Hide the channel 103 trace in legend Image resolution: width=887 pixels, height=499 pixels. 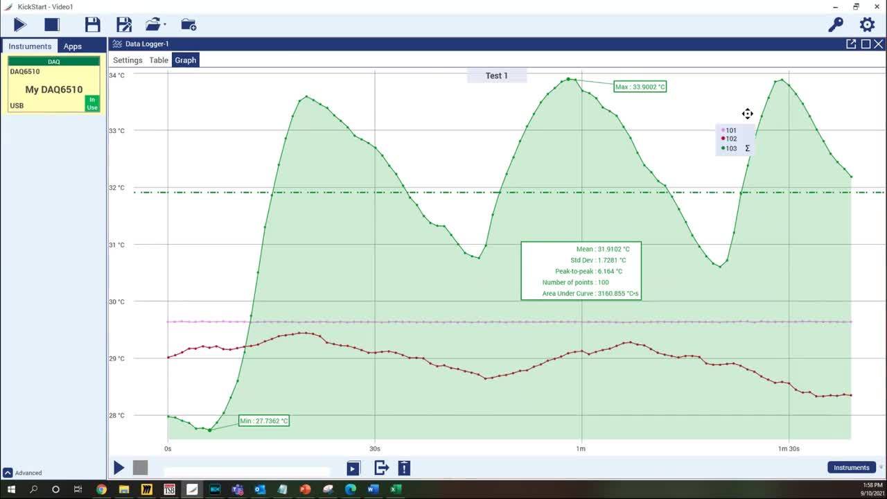tap(730, 148)
